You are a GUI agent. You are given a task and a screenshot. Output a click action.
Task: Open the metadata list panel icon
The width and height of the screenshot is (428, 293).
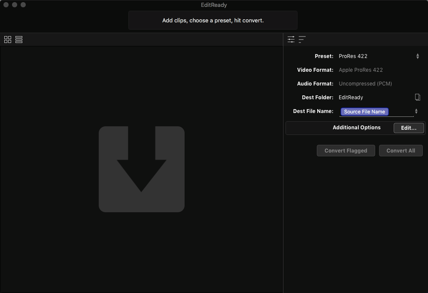point(302,40)
